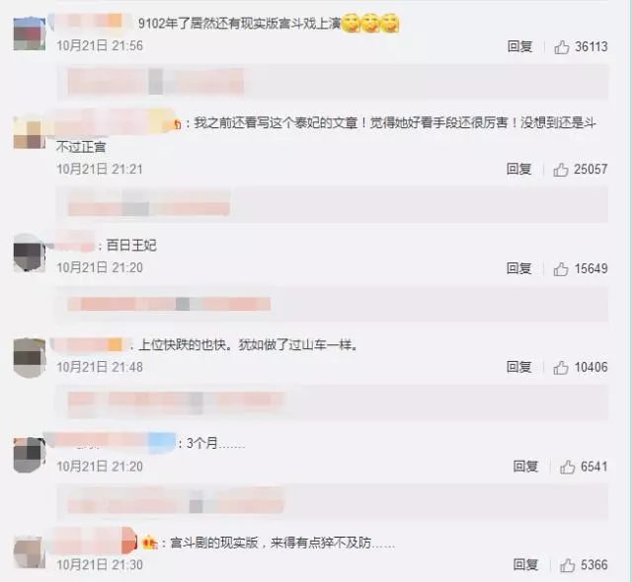632x582 pixels.
Task: Click 回复 on the 百日王妃 comment
Action: pyautogui.click(x=518, y=268)
